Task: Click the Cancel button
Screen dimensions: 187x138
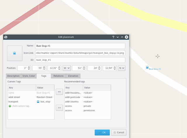Action: point(119,132)
